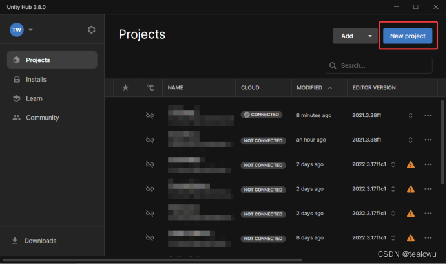Change editor version of an hour ago project
Screen dimensions: 447x264
point(411,140)
